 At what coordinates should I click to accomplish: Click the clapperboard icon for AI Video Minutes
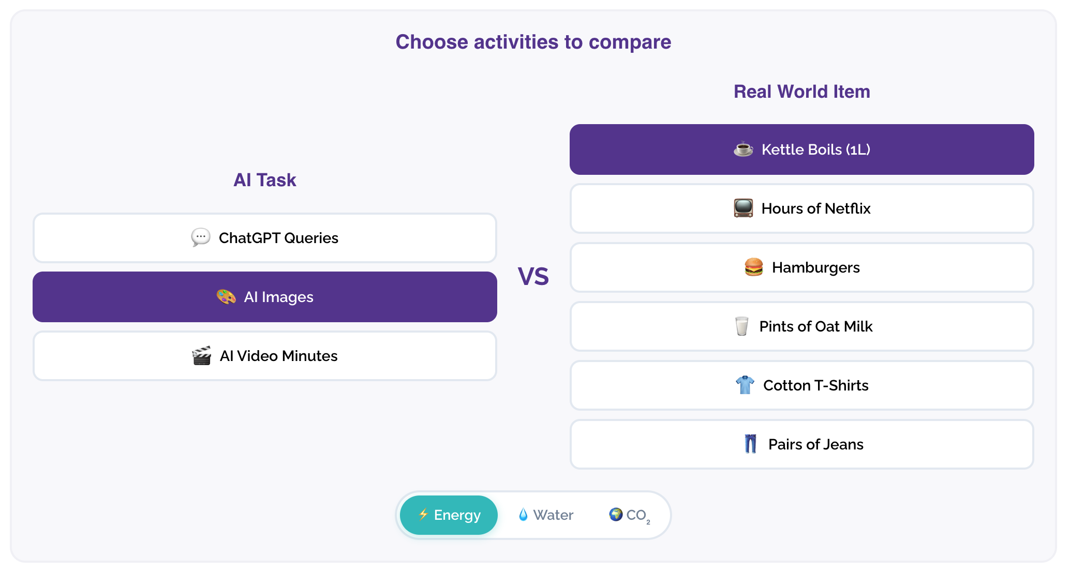202,356
